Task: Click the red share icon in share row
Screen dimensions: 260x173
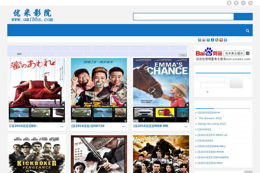Action: click(x=221, y=40)
